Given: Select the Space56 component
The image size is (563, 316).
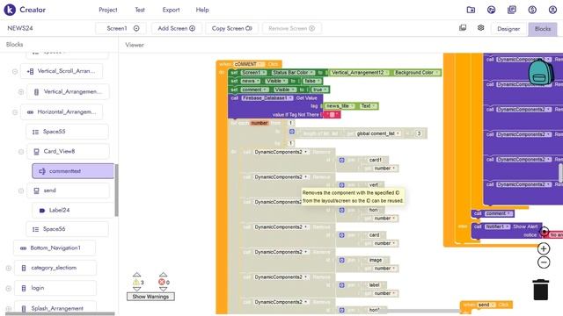Looking at the screenshot, I should (x=67, y=229).
